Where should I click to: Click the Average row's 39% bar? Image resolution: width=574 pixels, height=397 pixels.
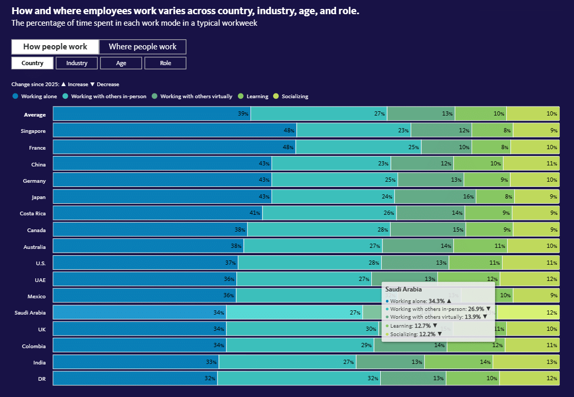pyautogui.click(x=151, y=114)
